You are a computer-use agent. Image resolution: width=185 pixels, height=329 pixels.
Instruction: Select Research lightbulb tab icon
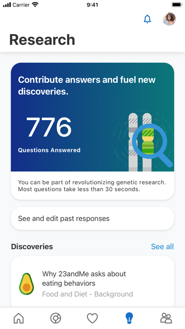coord(129,318)
